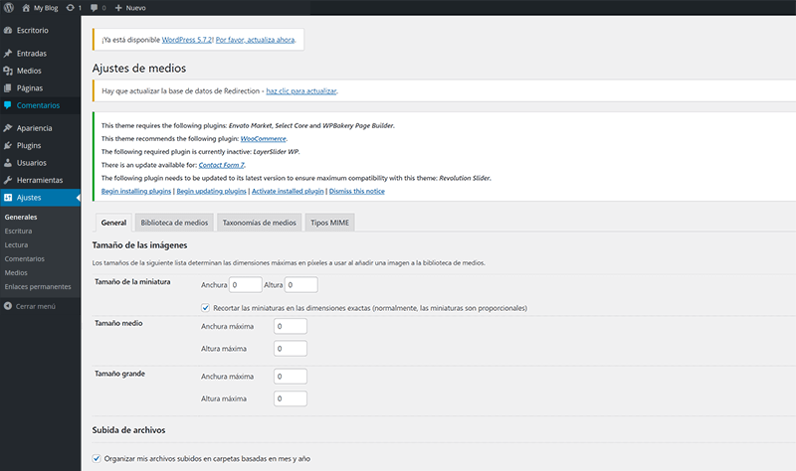Open the Escritorio dashboard icon
Screen dimensions: 796x471
pos(8,31)
